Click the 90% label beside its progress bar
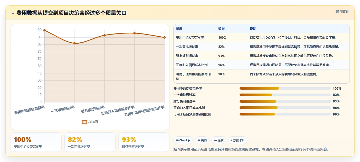The width and height of the screenshot is (360, 162). [336, 114]
